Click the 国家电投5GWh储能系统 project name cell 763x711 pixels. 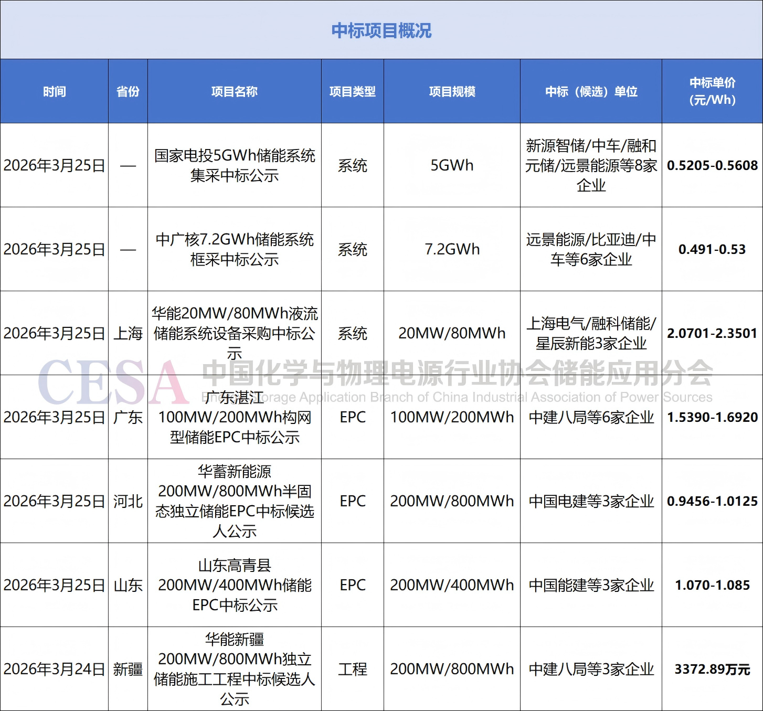coord(234,165)
